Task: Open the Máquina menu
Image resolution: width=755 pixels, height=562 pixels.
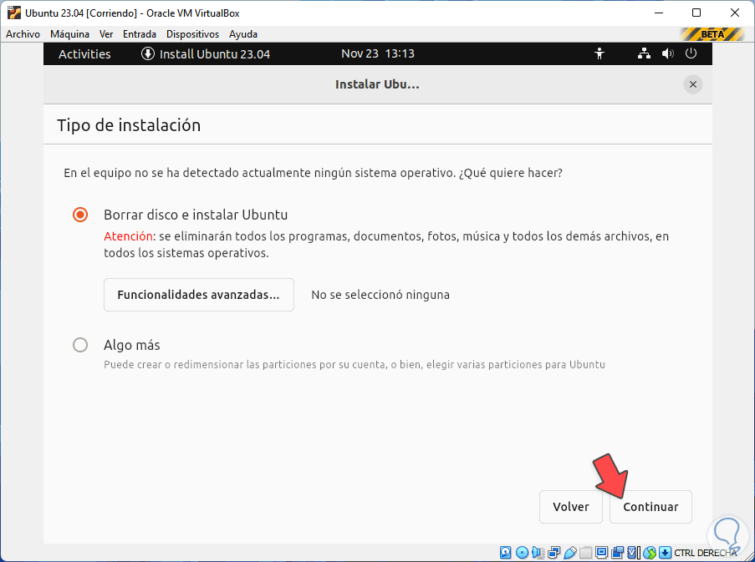Action: (x=70, y=34)
